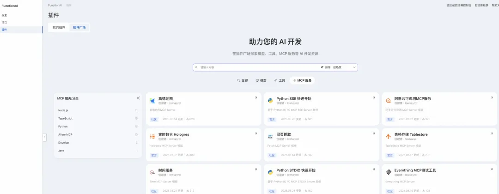Filter by TypeScript category
The height and width of the screenshot is (194, 499).
(x=97, y=118)
